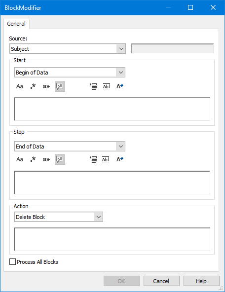The height and width of the screenshot is (292, 225).
Task: Click the (a)+ icon in Stop section
Action: click(46, 159)
